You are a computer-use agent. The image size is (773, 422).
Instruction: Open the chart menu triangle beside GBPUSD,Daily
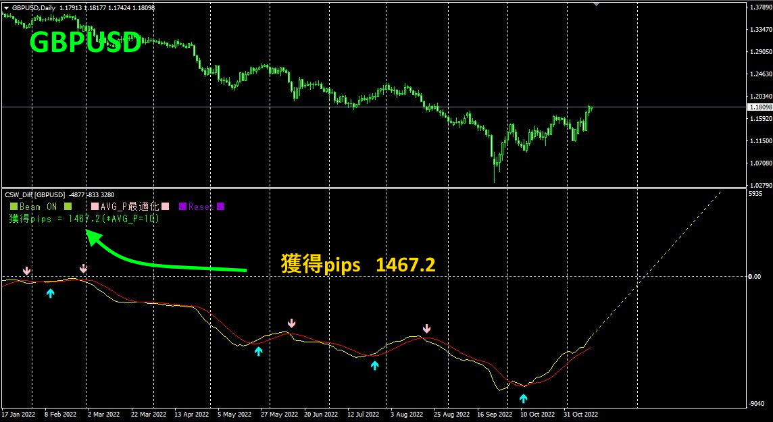[6, 8]
